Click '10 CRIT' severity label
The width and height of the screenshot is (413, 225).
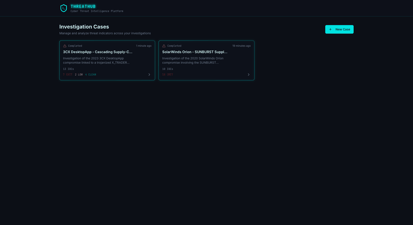coord(168,75)
